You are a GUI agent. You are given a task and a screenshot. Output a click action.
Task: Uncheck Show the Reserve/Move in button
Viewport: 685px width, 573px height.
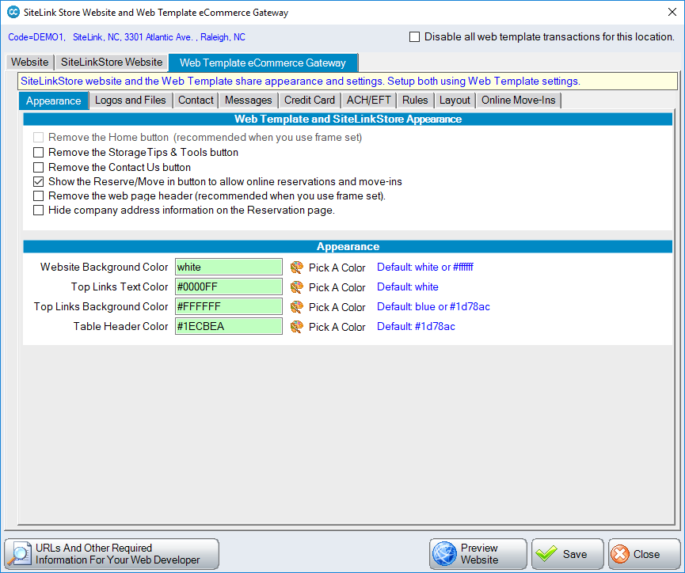tap(39, 182)
